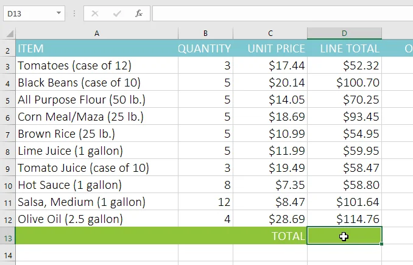Click the $28.69 unit price cell
The image size is (413, 265).
[x=270, y=219]
